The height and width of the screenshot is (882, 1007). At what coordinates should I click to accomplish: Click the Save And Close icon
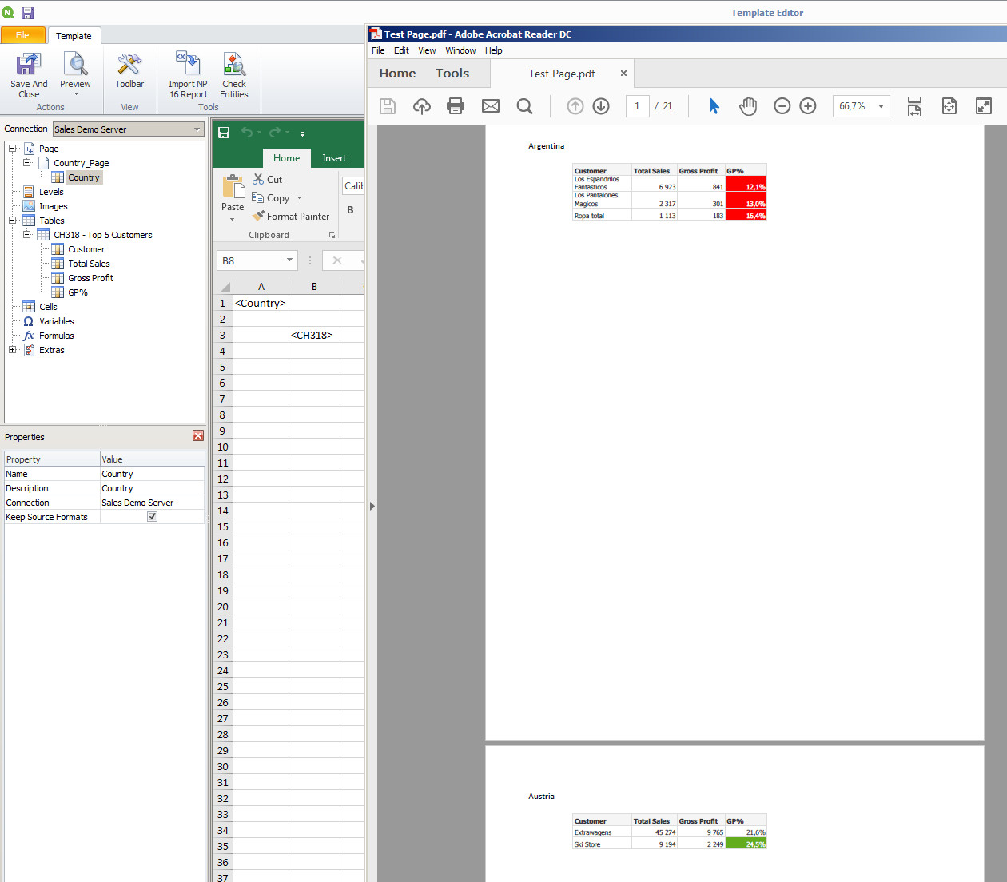(29, 66)
